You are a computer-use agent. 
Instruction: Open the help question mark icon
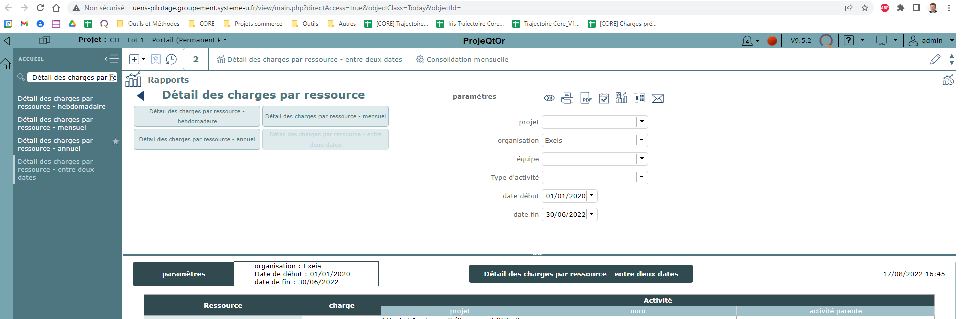click(849, 40)
